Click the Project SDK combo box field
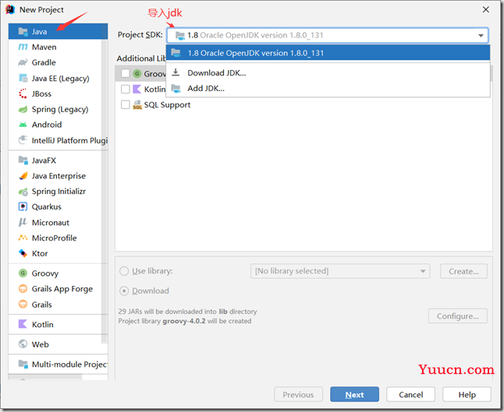 coord(327,35)
